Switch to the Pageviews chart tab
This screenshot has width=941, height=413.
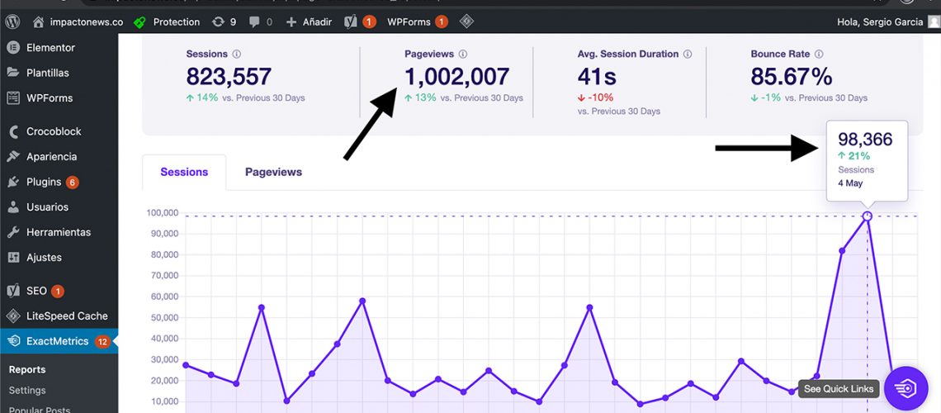pyautogui.click(x=274, y=173)
